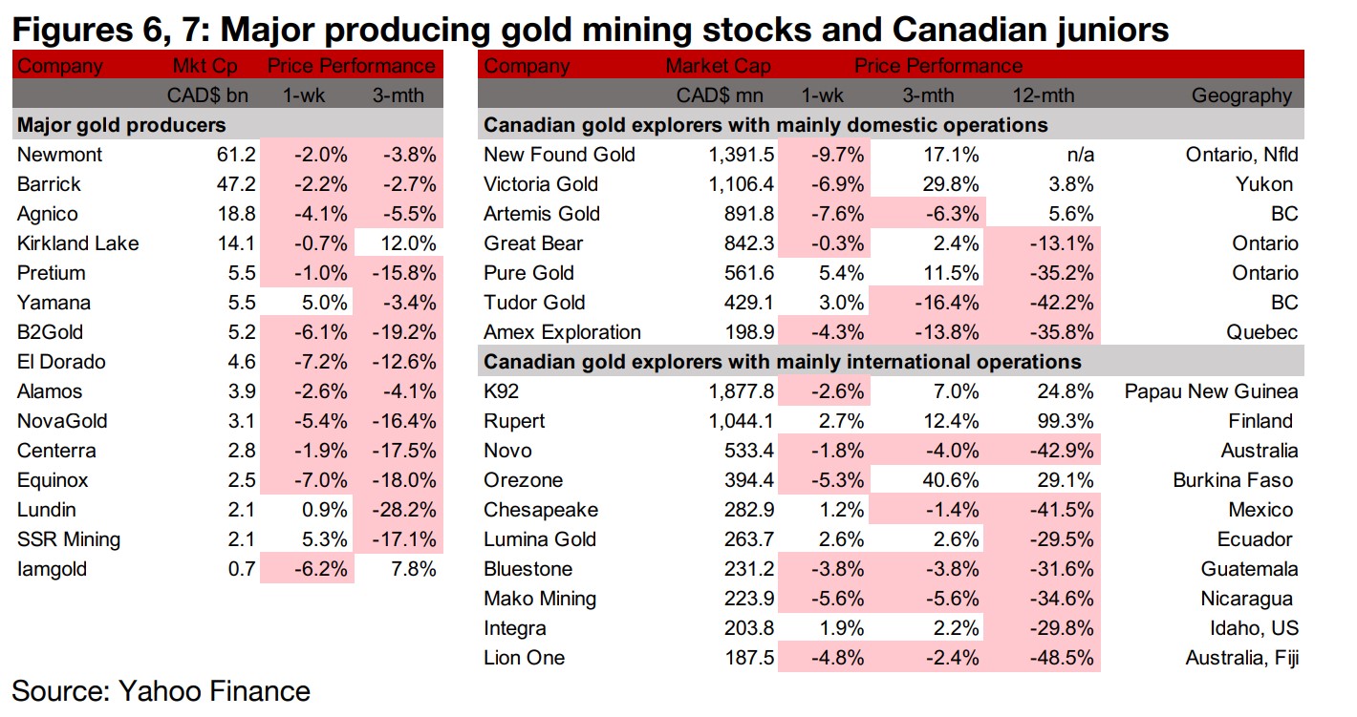Click the Iamgold company name
1357x717 pixels.
tap(52, 569)
